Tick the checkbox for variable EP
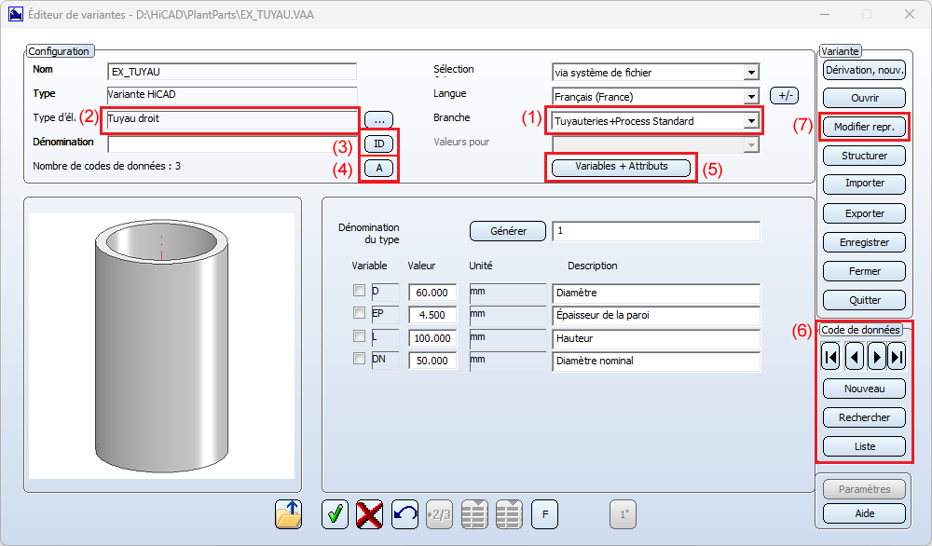 [359, 313]
